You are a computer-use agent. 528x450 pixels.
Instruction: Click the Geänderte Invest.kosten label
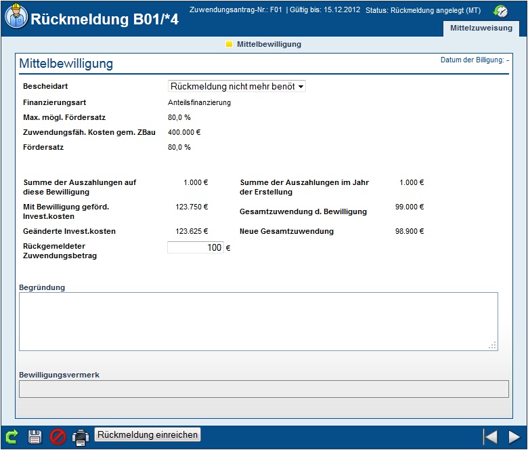[69, 231]
